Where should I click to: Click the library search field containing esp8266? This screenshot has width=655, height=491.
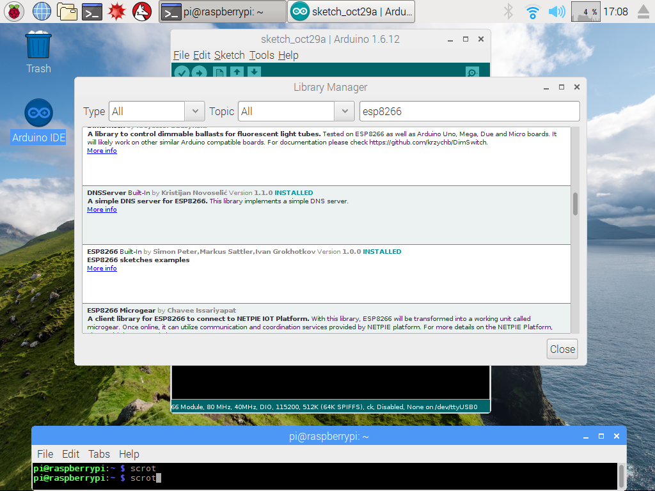pyautogui.click(x=469, y=111)
